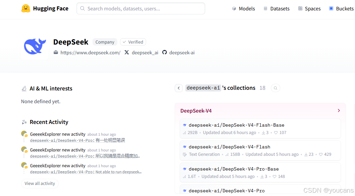
Task: Click the Company badge
Action: (x=105, y=42)
